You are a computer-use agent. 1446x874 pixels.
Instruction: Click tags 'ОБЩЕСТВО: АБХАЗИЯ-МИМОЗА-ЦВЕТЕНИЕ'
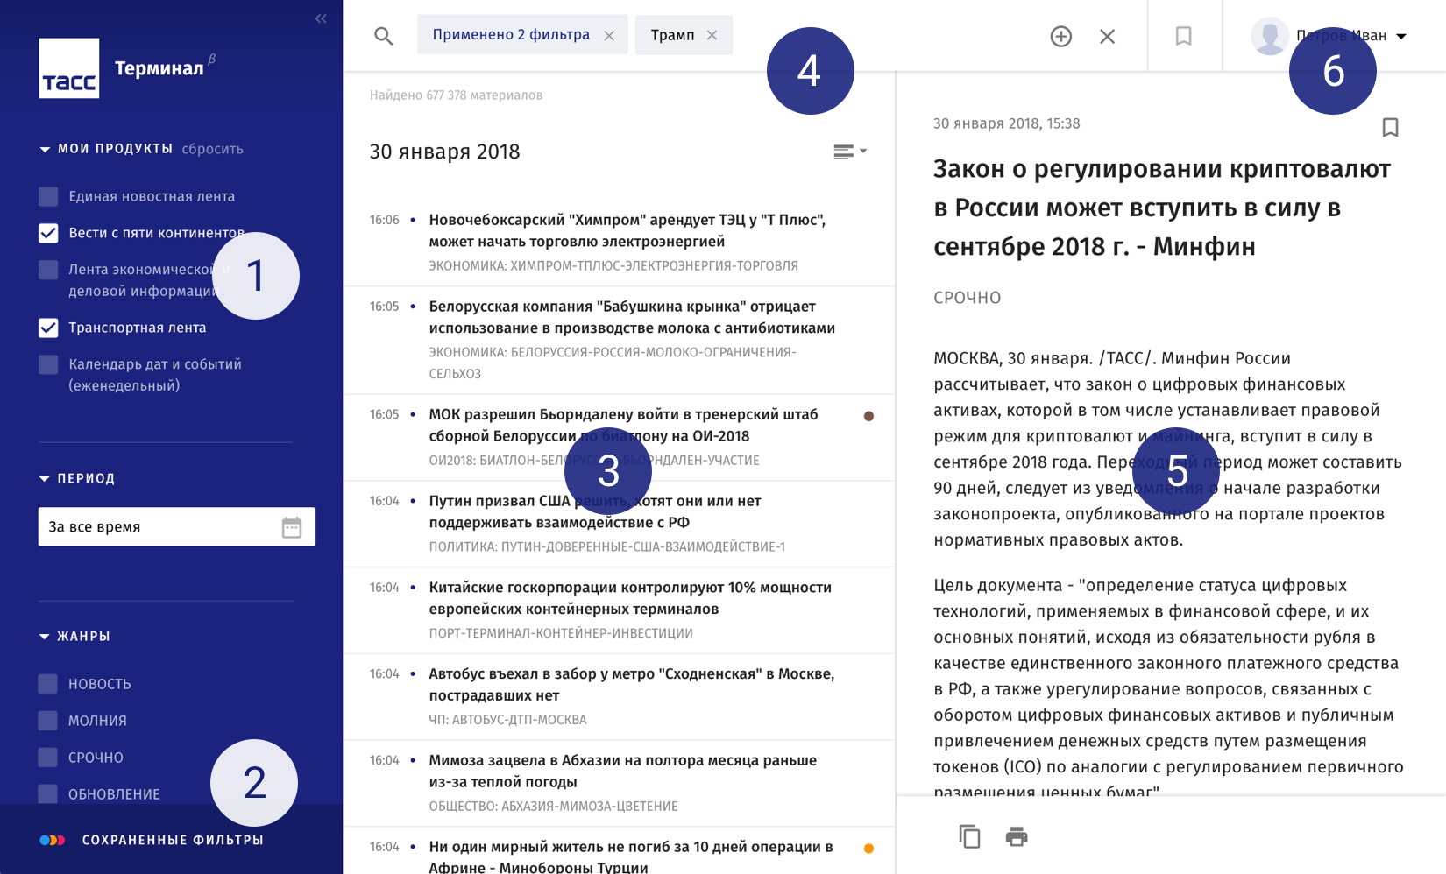[553, 807]
